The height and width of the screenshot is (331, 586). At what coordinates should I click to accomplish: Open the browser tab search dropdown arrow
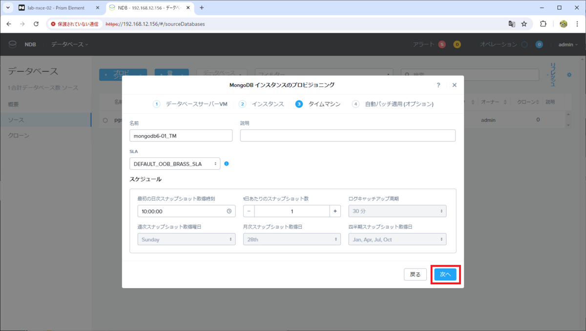(x=8, y=8)
